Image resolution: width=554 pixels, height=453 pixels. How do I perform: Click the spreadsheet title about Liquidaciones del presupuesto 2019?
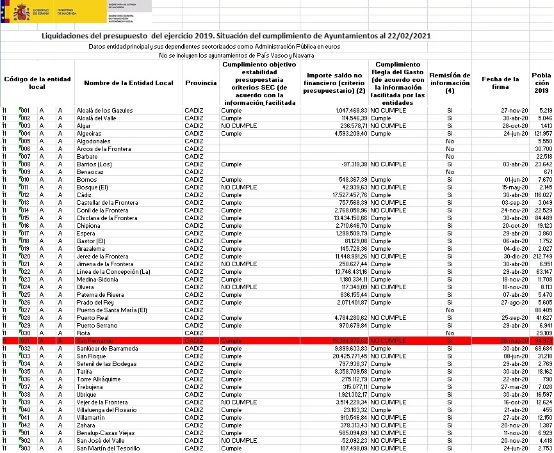(x=236, y=36)
